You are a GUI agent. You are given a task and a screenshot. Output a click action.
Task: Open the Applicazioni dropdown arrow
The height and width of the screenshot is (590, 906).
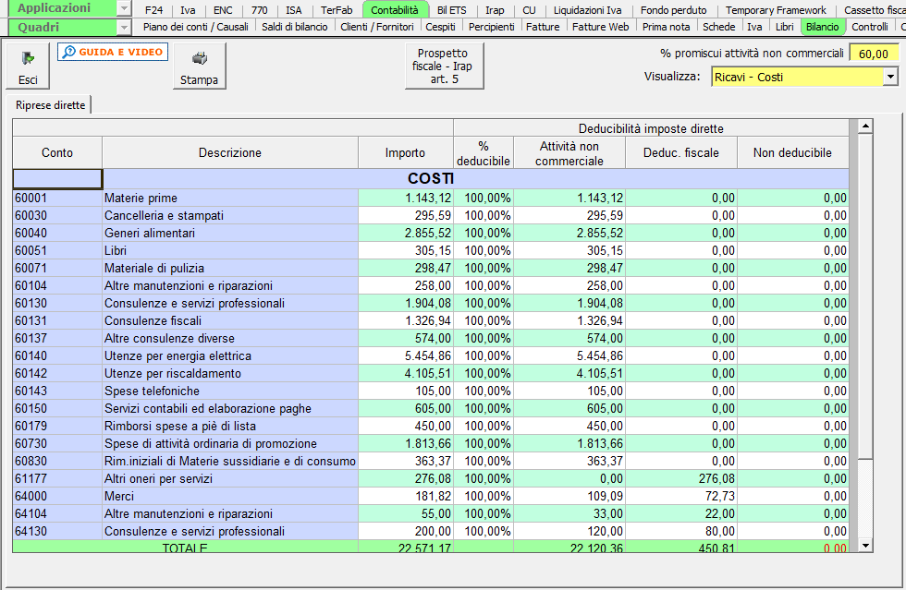[123, 8]
